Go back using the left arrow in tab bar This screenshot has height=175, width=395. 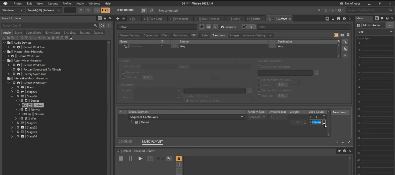click(118, 19)
